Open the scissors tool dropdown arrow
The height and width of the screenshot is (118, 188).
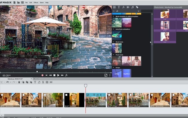4,82
